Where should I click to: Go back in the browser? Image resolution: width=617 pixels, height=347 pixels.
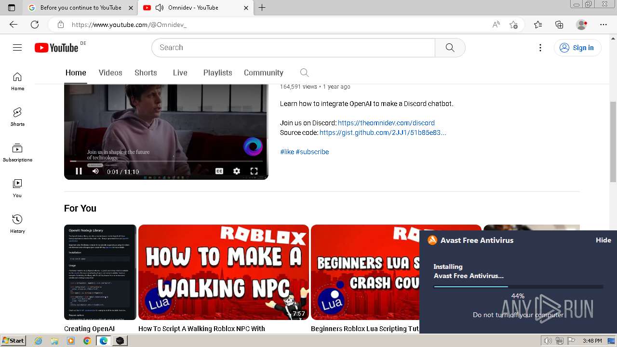pyautogui.click(x=13, y=25)
